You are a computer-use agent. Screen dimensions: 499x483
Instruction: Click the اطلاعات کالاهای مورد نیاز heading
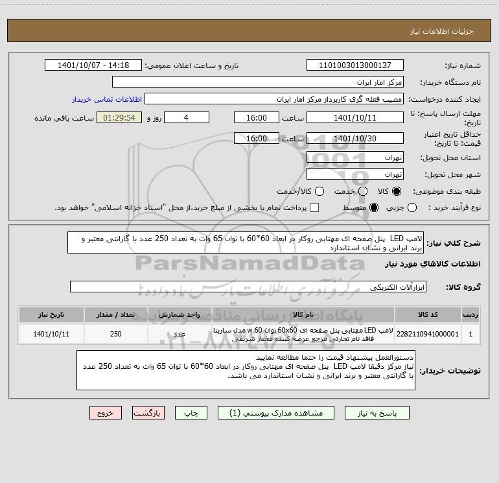pyautogui.click(x=432, y=264)
